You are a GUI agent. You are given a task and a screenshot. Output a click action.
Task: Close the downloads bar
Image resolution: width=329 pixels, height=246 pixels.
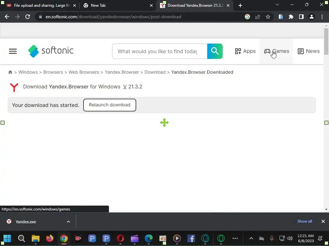tap(323, 221)
